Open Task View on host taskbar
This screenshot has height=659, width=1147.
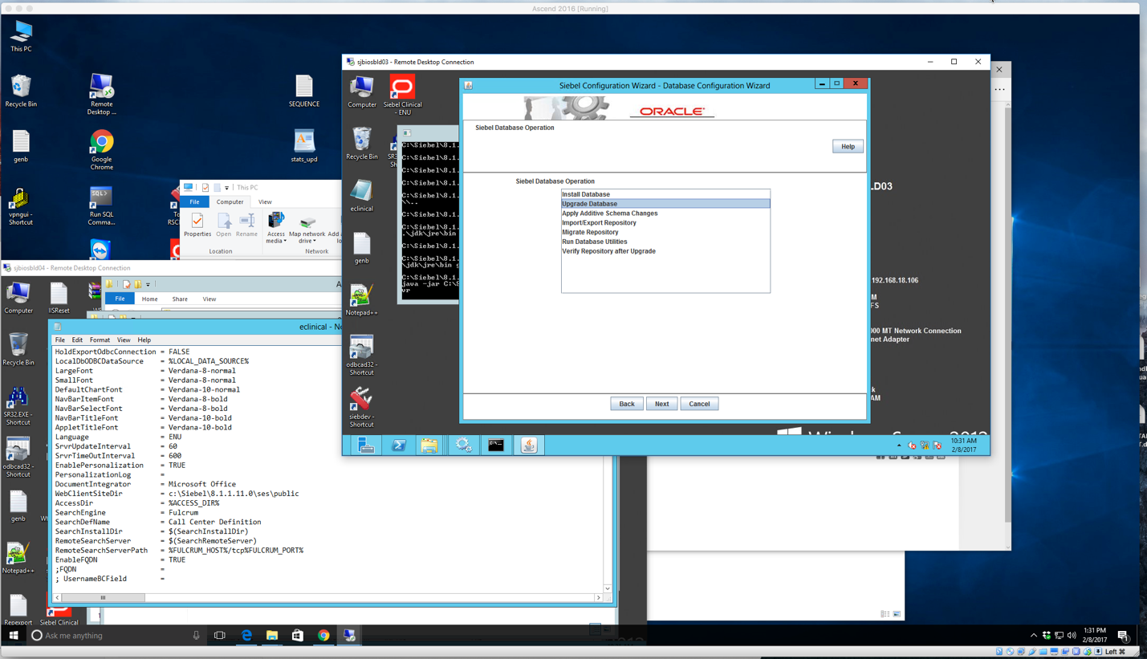tap(219, 635)
